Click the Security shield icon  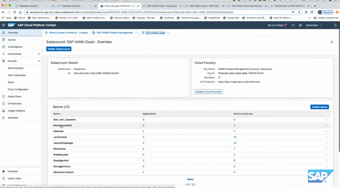[4, 61]
